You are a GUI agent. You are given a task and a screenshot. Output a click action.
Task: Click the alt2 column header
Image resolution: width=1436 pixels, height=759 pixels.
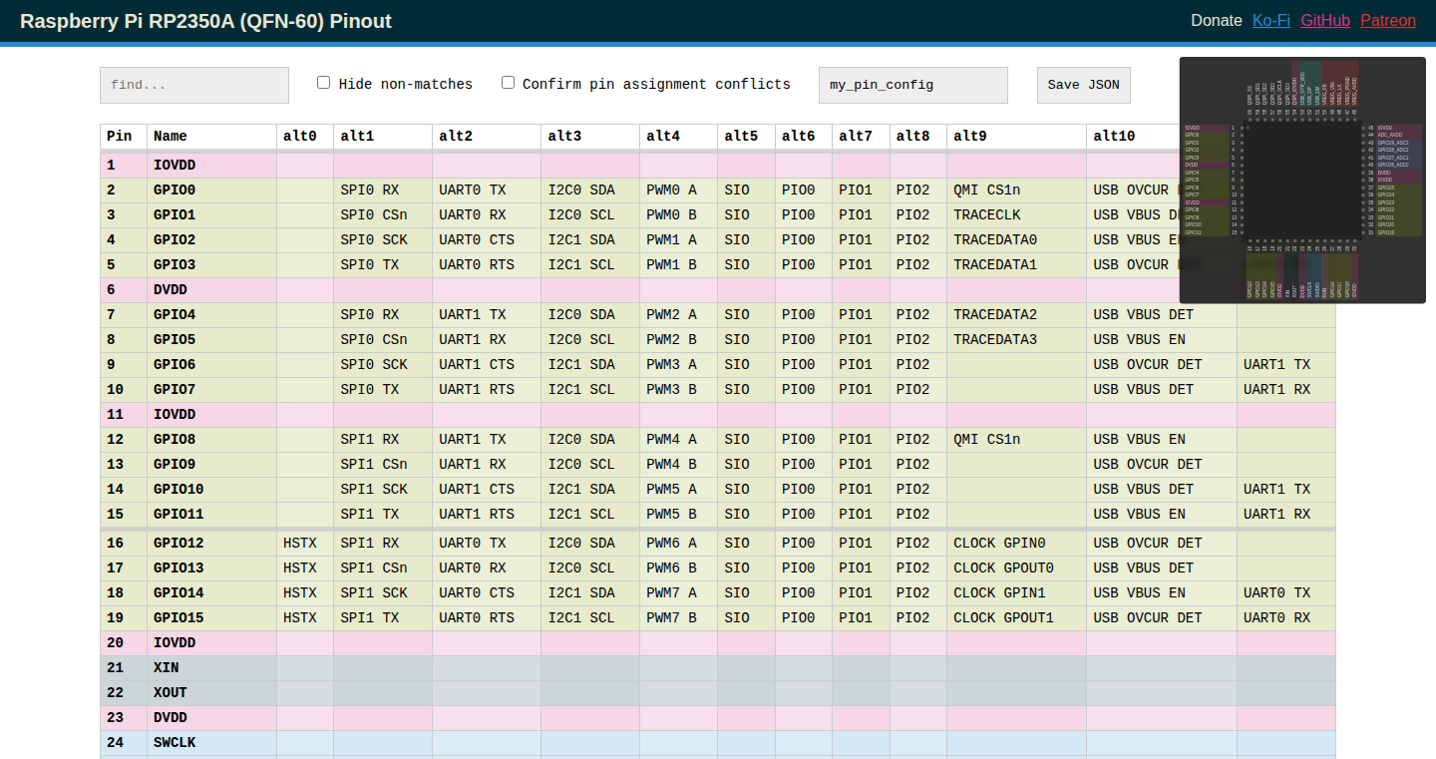click(x=487, y=137)
